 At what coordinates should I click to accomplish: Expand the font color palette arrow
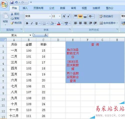tap(62, 23)
